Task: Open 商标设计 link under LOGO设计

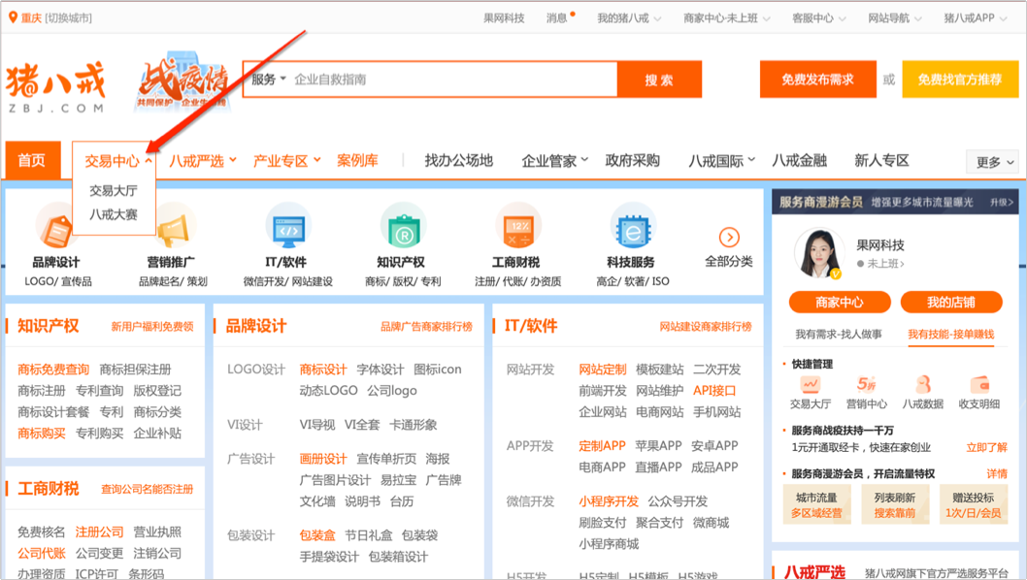Action: 323,370
